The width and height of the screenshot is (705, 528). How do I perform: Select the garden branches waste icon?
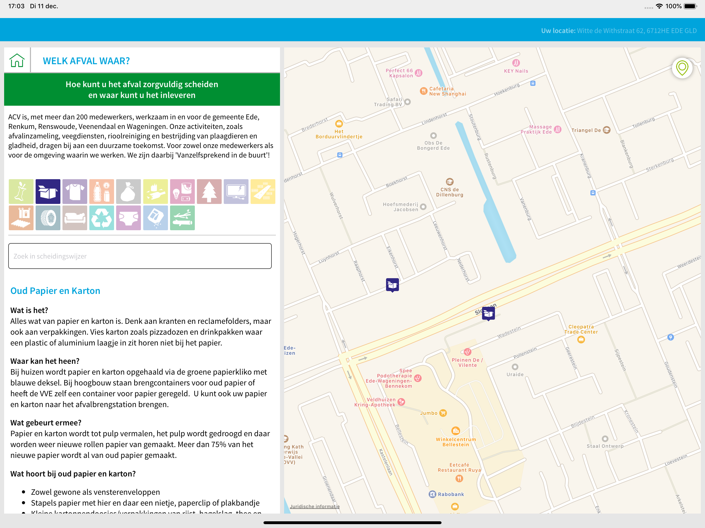(x=182, y=218)
